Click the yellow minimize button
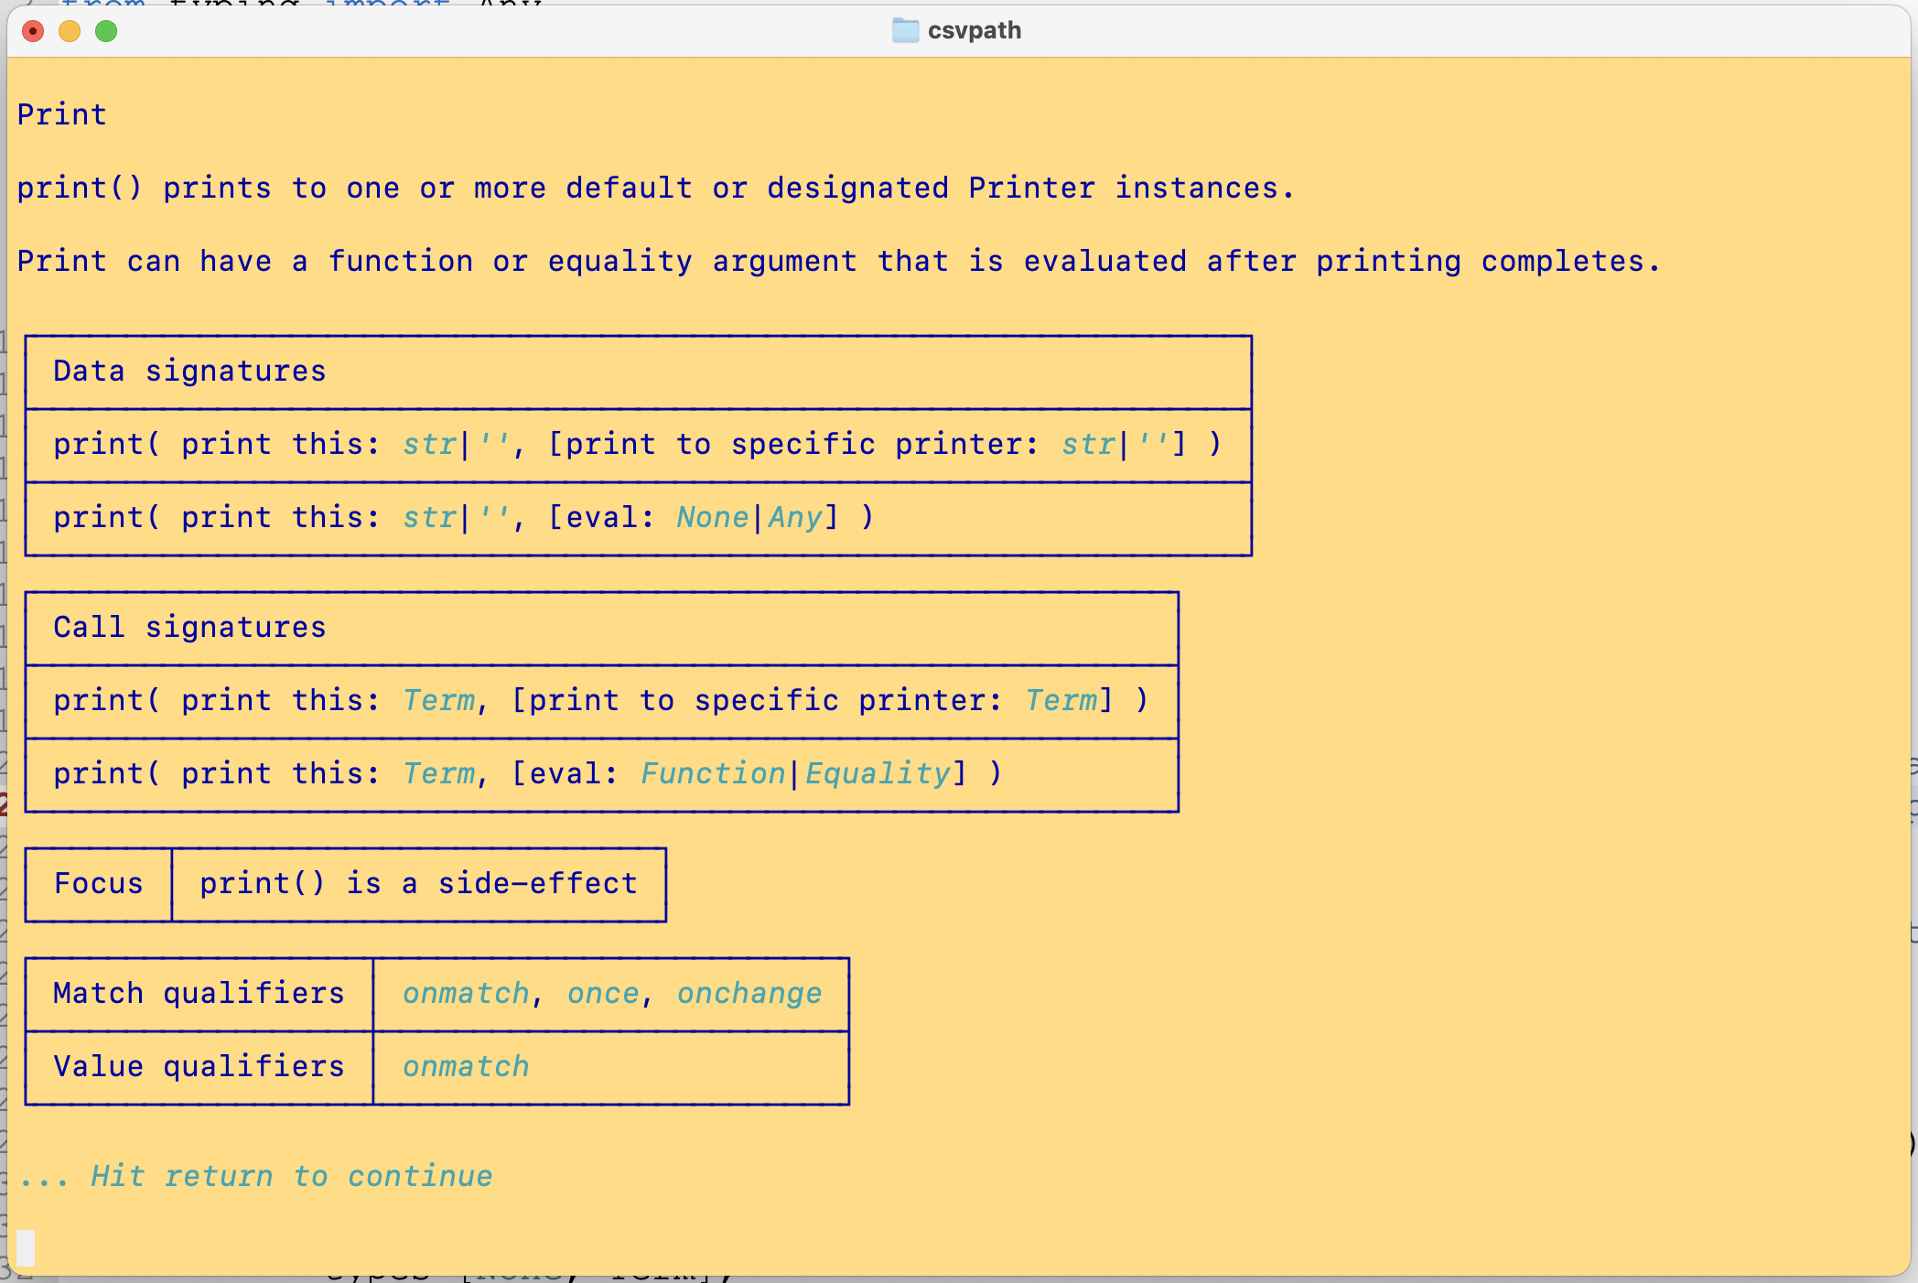The height and width of the screenshot is (1283, 1918). coord(70,30)
